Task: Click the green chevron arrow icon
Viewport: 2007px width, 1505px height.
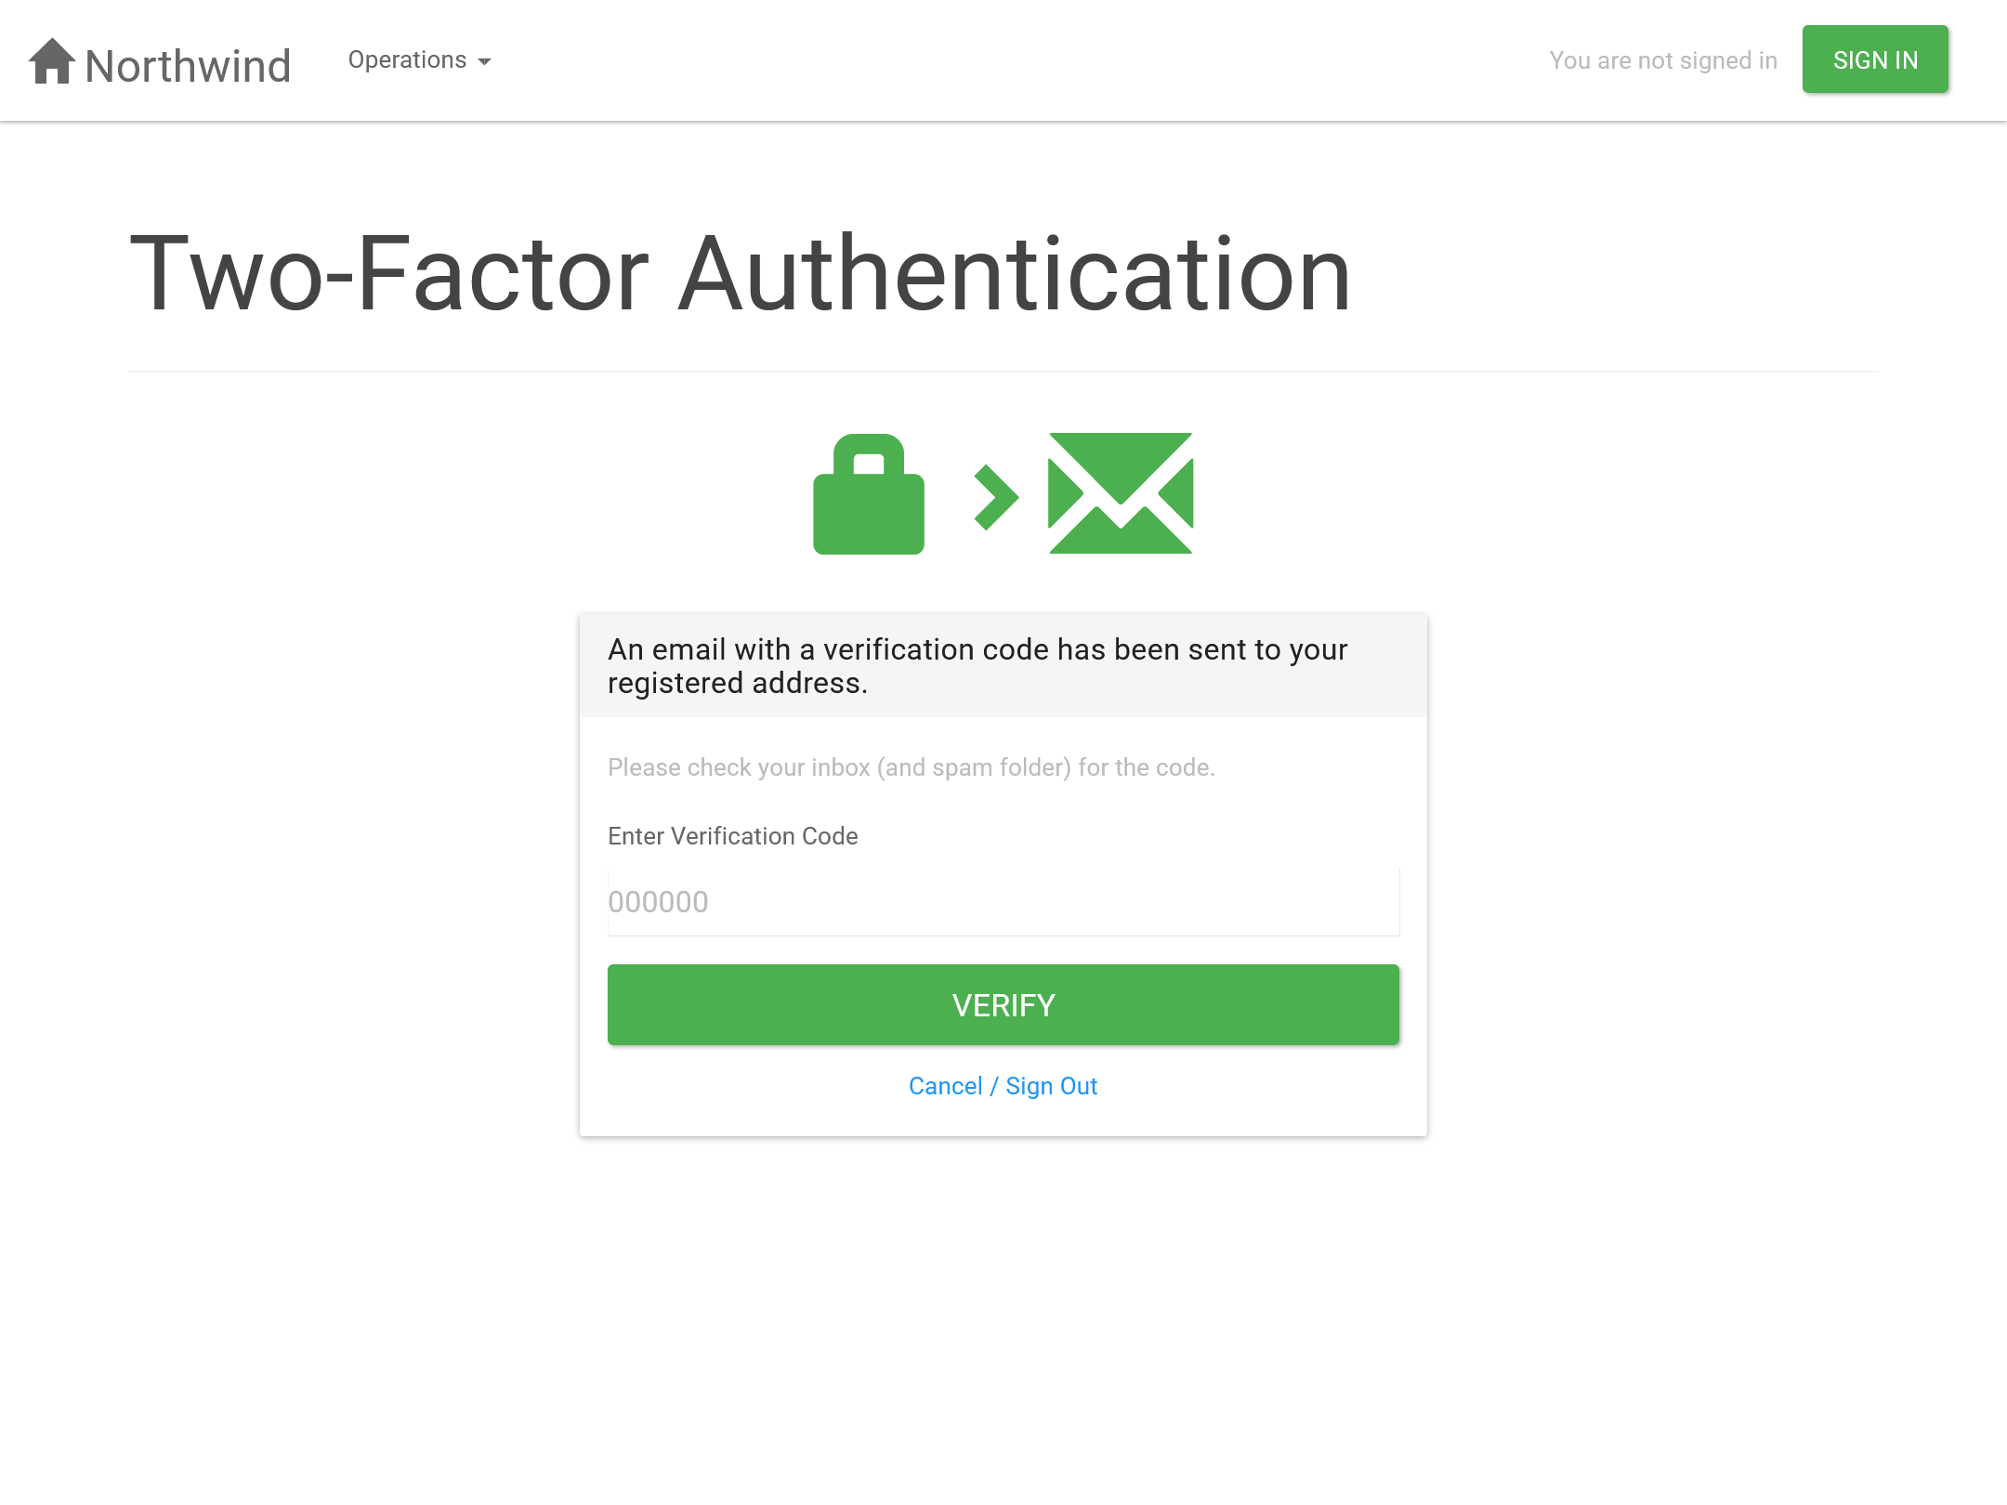Action: point(996,498)
